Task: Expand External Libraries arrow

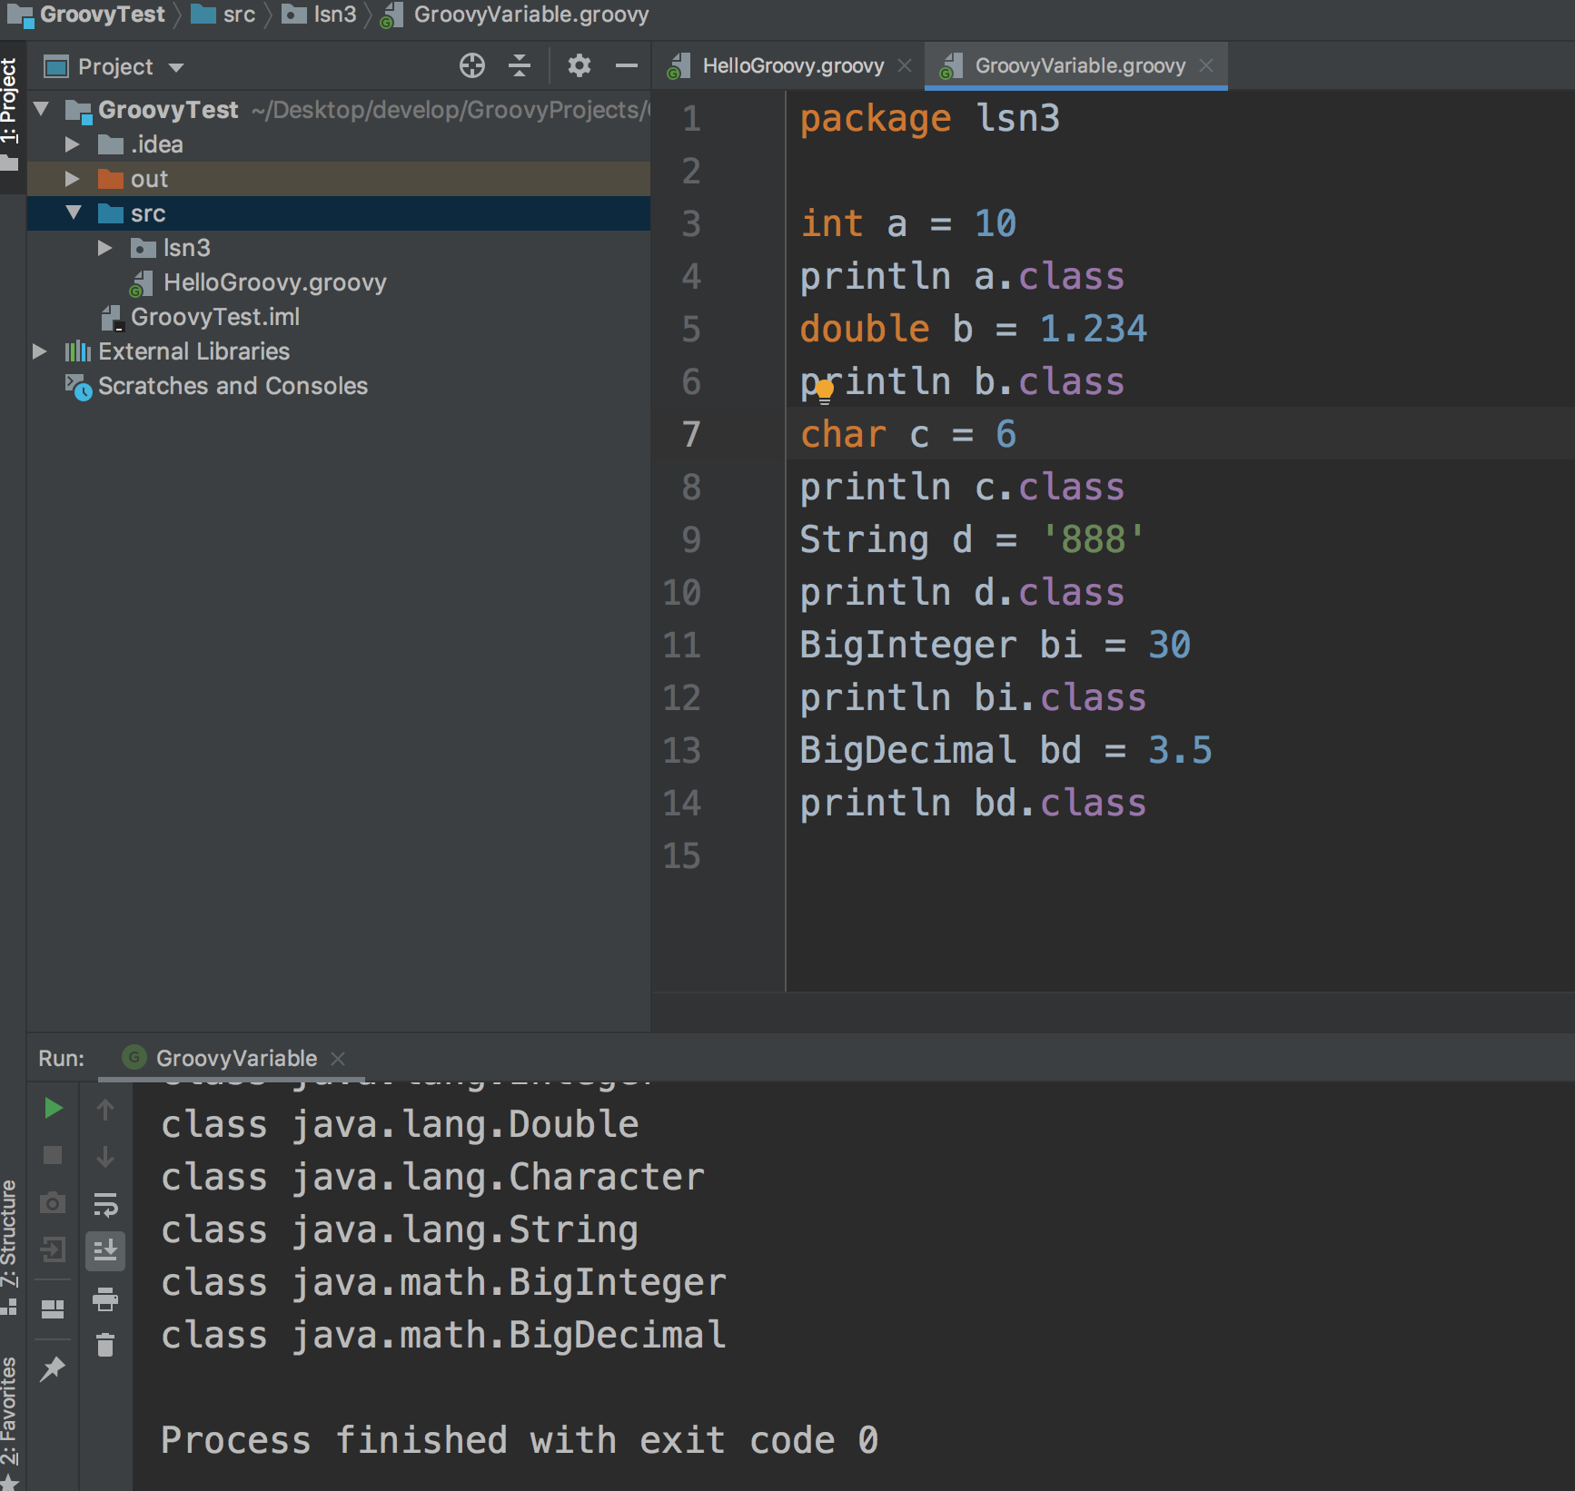Action: tap(40, 351)
